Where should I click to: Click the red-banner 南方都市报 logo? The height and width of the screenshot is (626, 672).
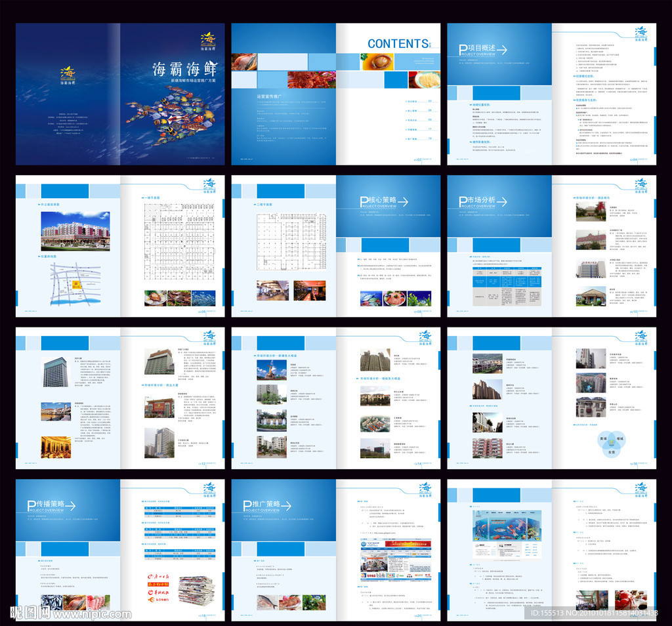tap(159, 585)
